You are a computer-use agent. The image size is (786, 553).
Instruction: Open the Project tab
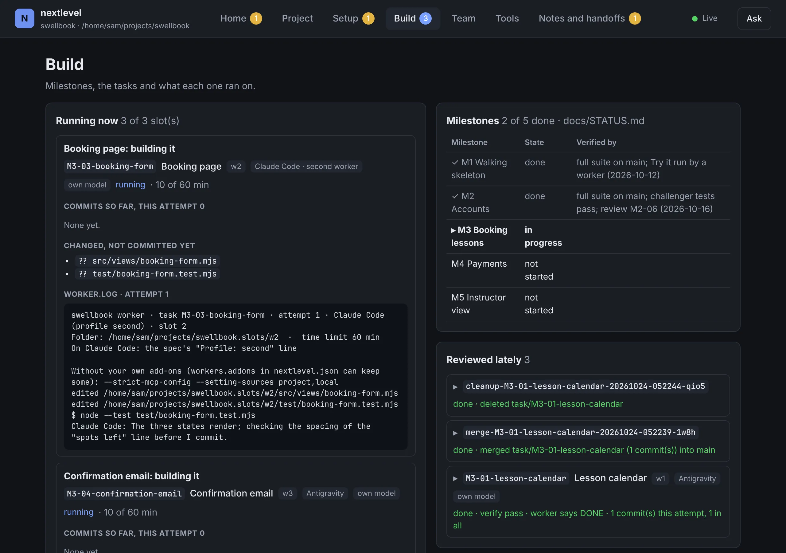[297, 18]
